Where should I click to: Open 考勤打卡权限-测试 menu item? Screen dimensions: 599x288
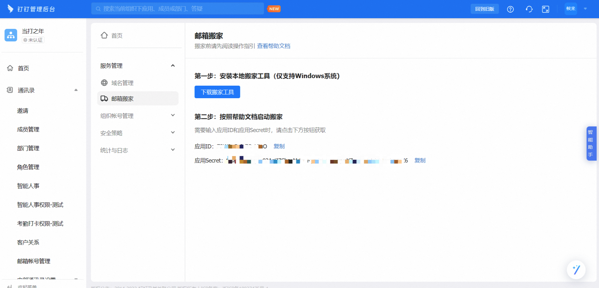click(40, 224)
